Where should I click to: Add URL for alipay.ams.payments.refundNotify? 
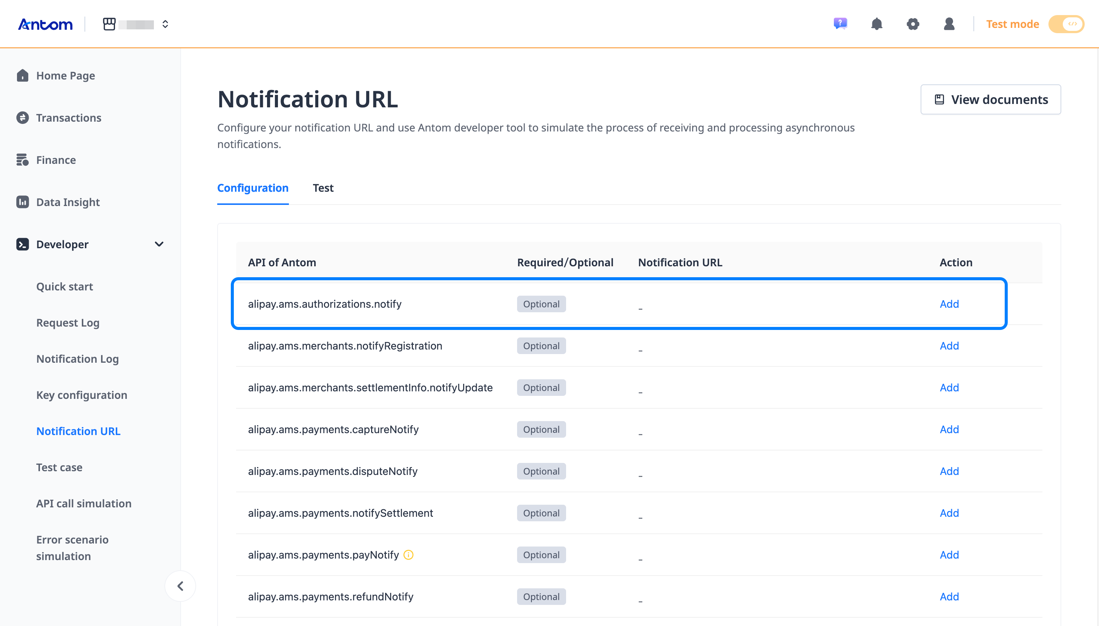coord(949,596)
